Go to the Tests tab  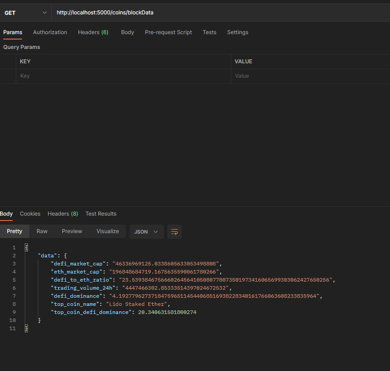[209, 32]
